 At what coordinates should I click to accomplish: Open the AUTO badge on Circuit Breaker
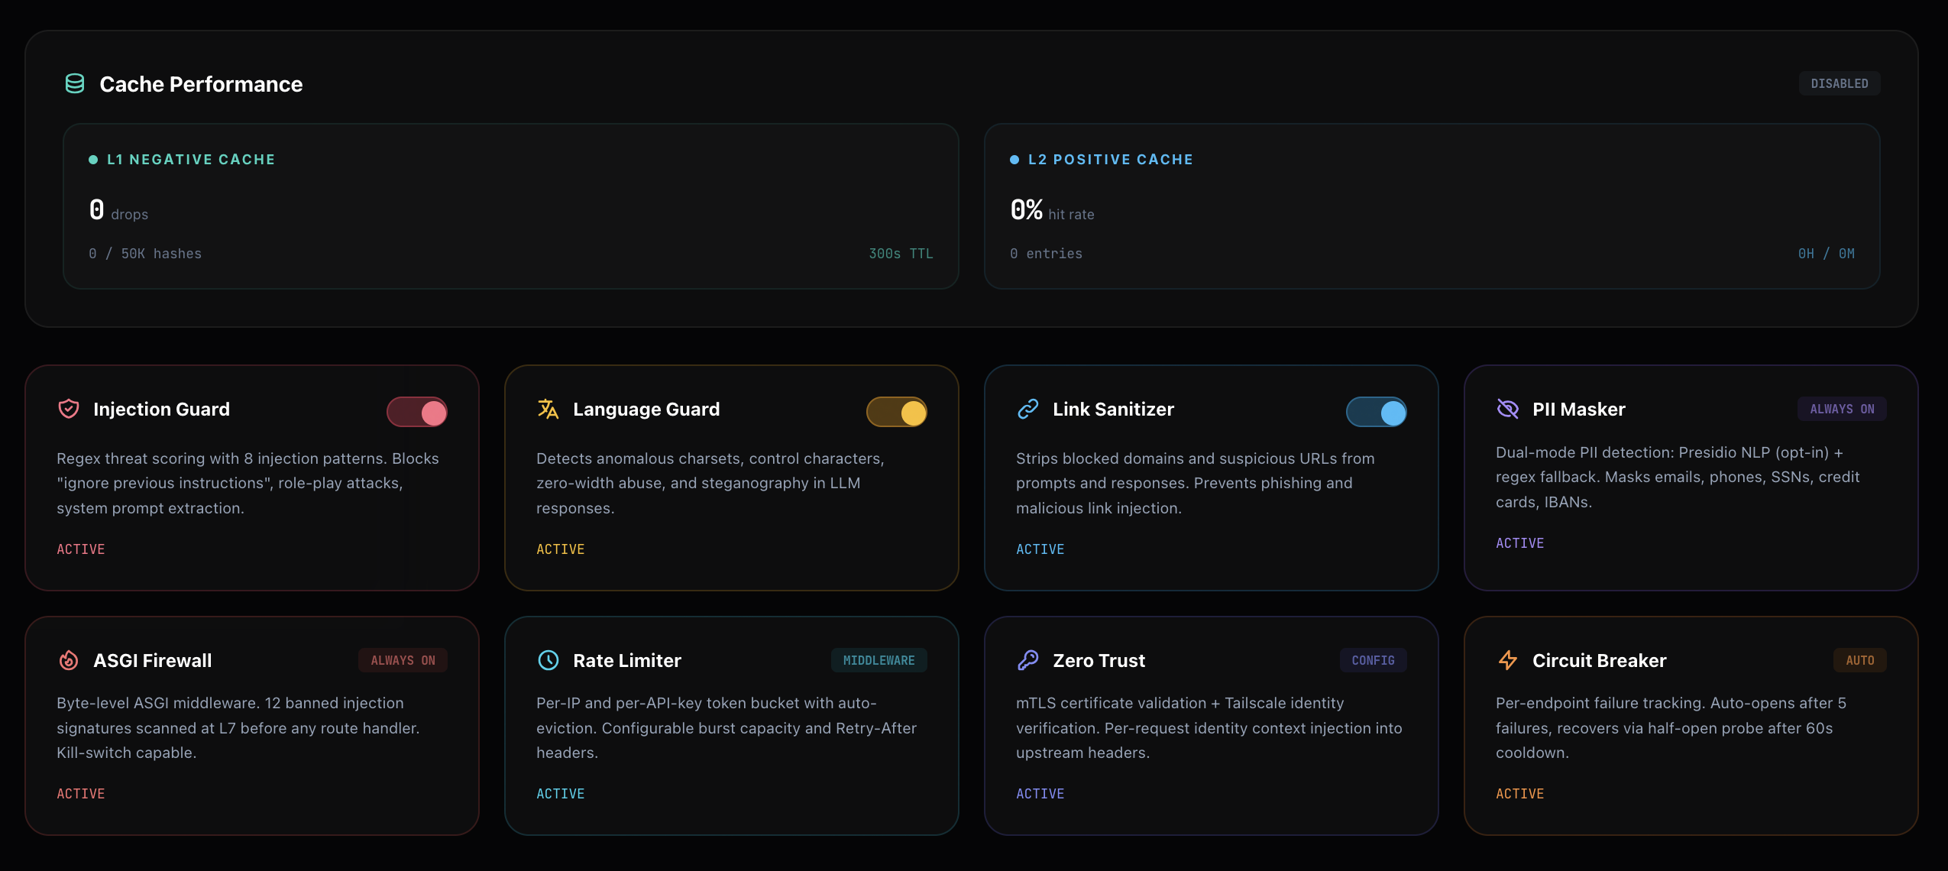(1859, 660)
